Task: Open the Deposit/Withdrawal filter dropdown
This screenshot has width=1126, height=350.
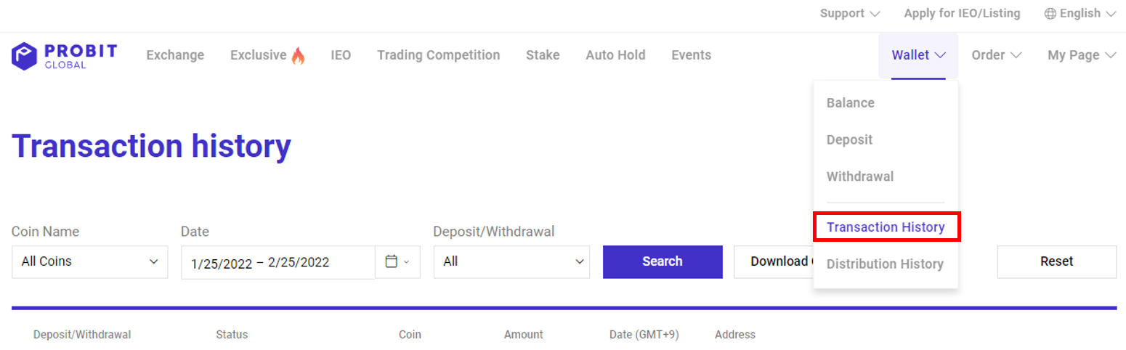Action: (x=511, y=261)
